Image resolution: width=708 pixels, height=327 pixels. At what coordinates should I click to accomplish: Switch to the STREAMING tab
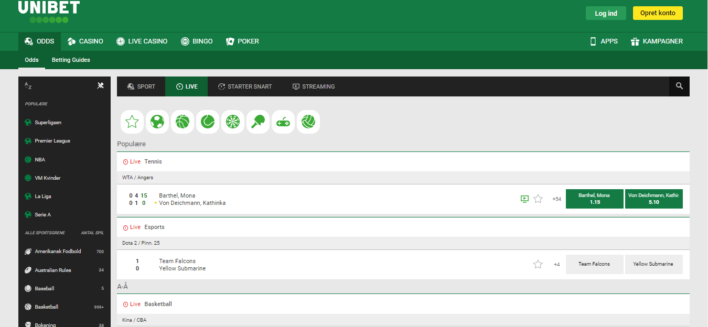pyautogui.click(x=314, y=86)
